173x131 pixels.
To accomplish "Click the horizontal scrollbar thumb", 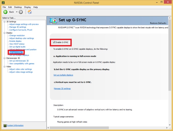I will point(79,128).
